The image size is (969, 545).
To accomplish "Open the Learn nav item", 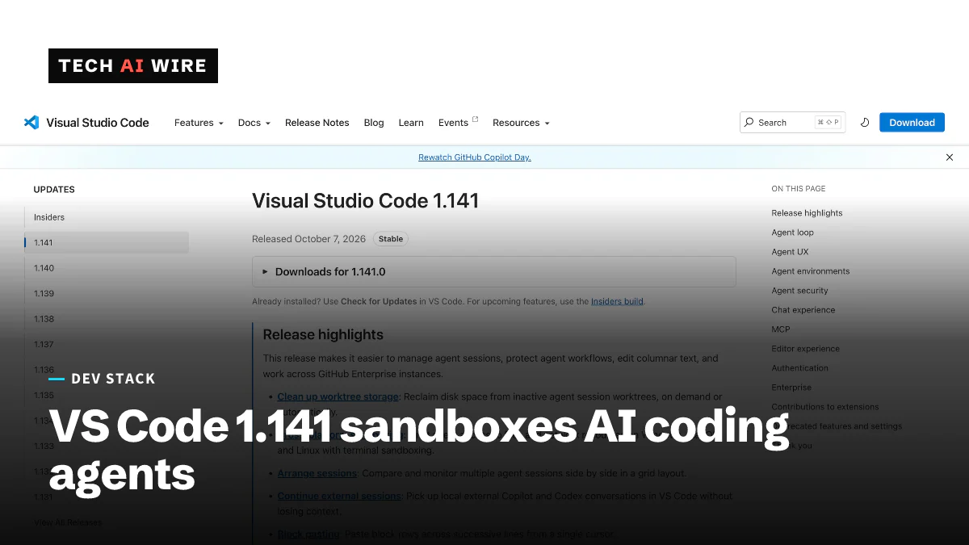I will 411,123.
